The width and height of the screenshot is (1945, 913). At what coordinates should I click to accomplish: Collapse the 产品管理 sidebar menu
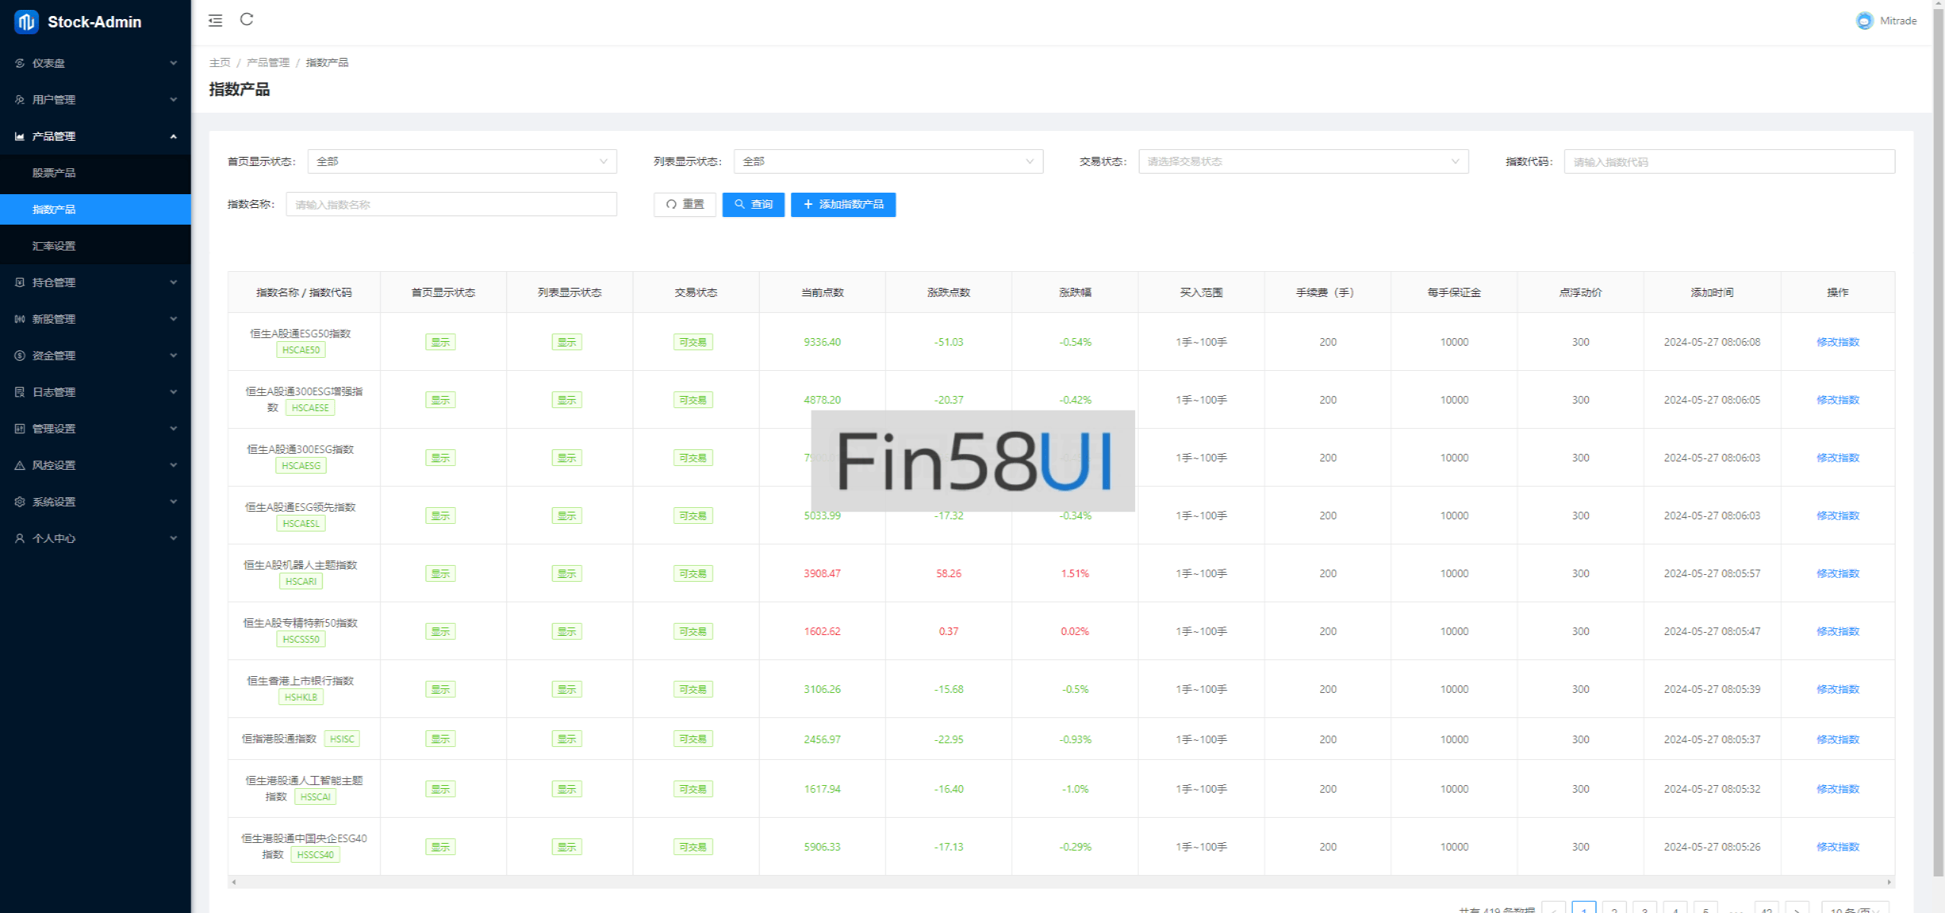point(95,136)
